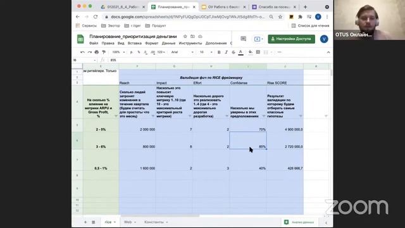Image resolution: width=405 pixels, height=228 pixels.
Task: Open a new browser tab
Action: (x=305, y=7)
